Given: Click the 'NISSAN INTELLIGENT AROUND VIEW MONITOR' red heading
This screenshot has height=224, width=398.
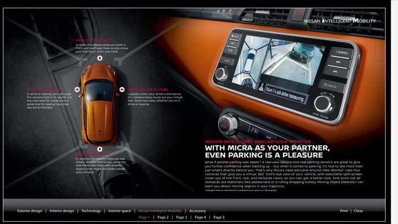Looking at the screenshot, I should 258,142.
